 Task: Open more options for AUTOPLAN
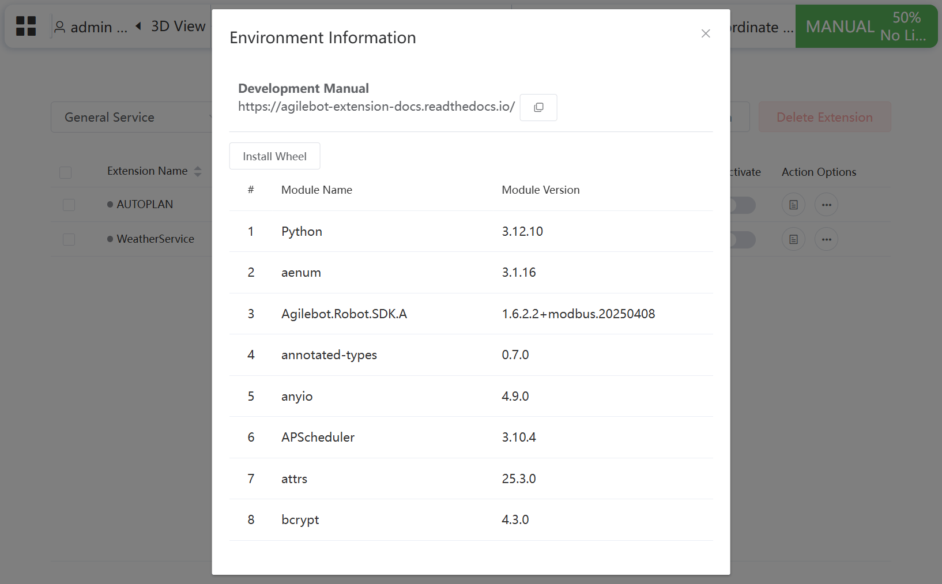click(826, 205)
